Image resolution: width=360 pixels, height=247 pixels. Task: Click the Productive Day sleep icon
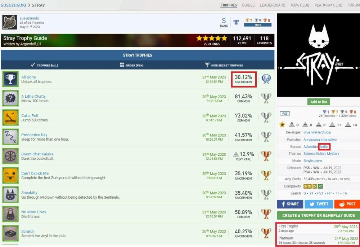pos(10,137)
